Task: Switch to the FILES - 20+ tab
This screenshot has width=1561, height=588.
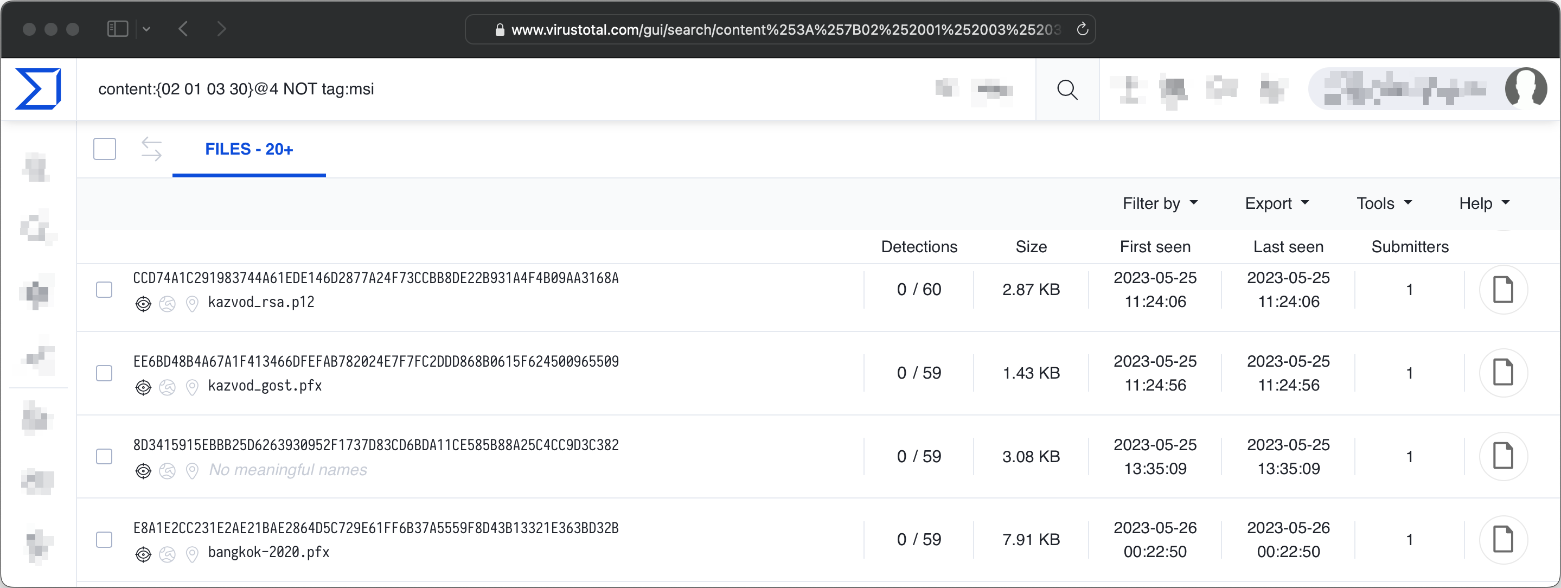Action: coord(249,149)
